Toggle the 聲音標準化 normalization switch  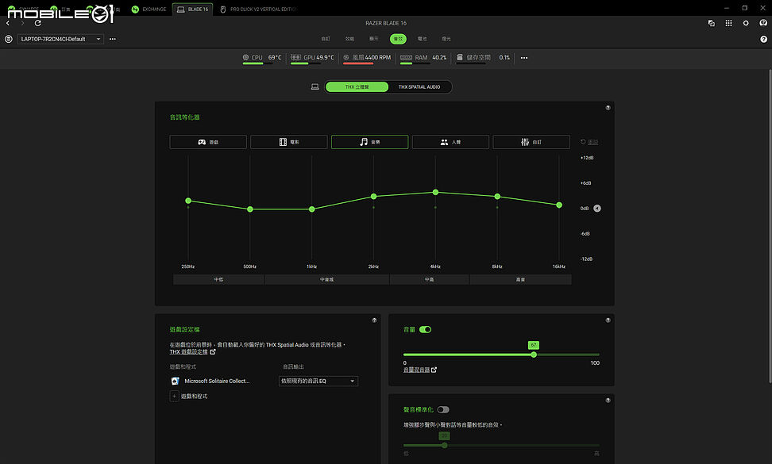[x=443, y=409]
